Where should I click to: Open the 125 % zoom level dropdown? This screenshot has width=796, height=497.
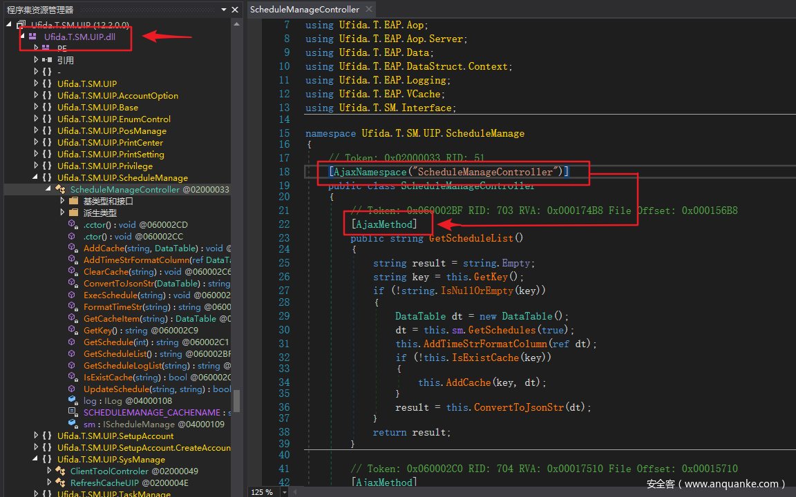pos(286,492)
